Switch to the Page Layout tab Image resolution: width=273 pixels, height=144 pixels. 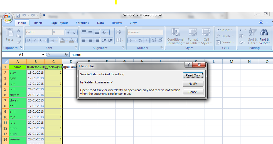click(59, 23)
